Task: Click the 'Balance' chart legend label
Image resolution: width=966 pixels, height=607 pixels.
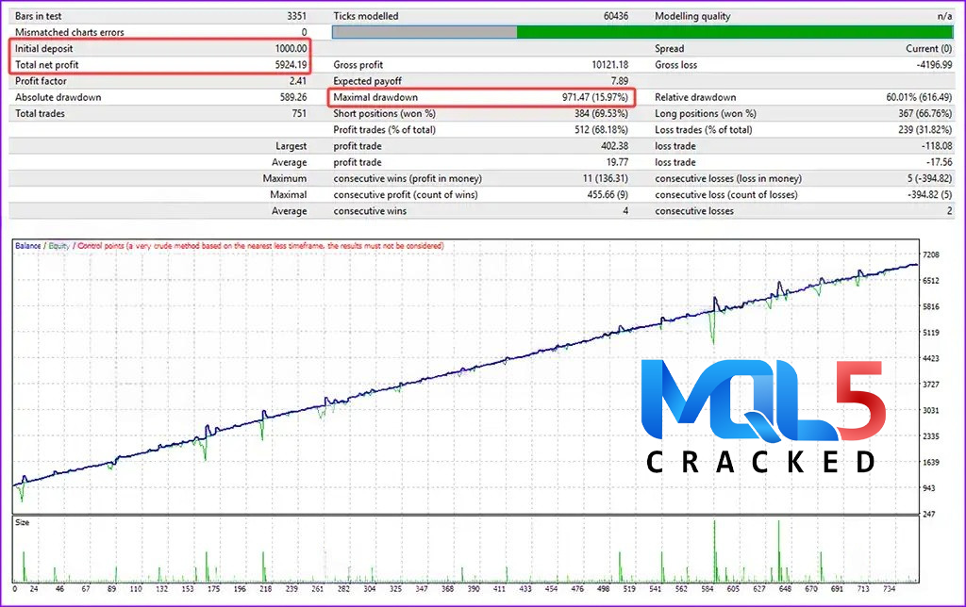Action: click(x=27, y=246)
